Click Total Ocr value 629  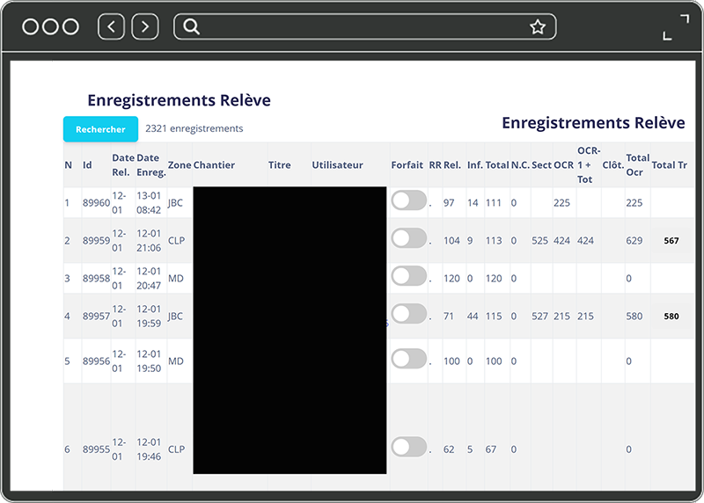(x=634, y=240)
